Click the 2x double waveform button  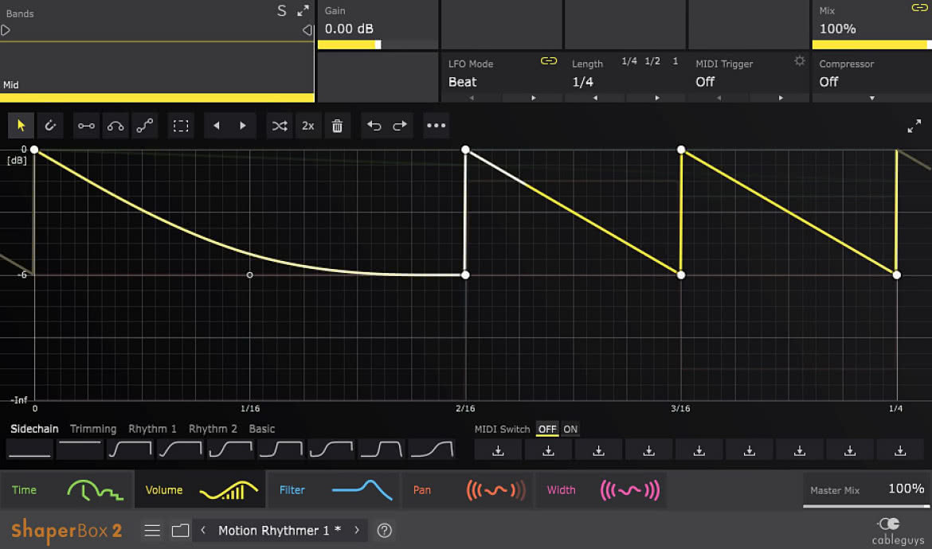coord(308,126)
